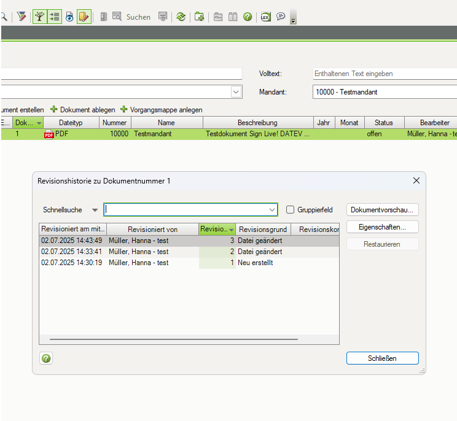Image resolution: width=457 pixels, height=421 pixels.
Task: Sort by the Beschreibung column header
Action: pos(257,123)
